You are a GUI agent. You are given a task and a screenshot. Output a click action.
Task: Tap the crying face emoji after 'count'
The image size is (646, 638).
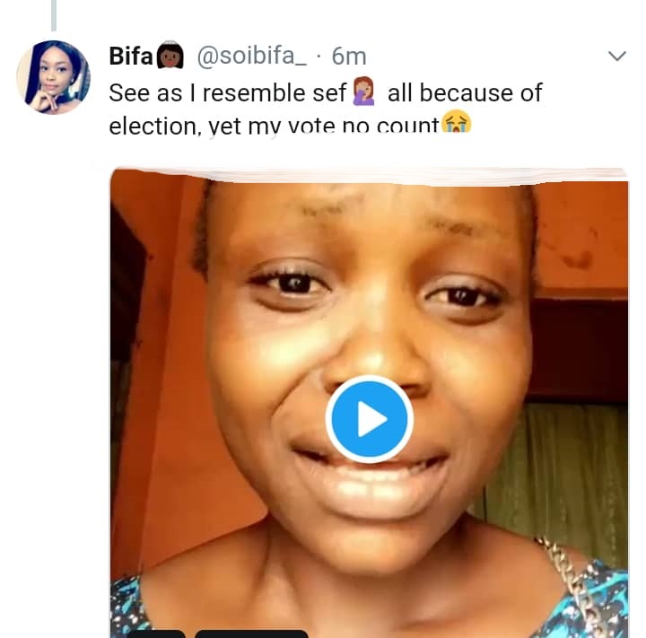(457, 125)
